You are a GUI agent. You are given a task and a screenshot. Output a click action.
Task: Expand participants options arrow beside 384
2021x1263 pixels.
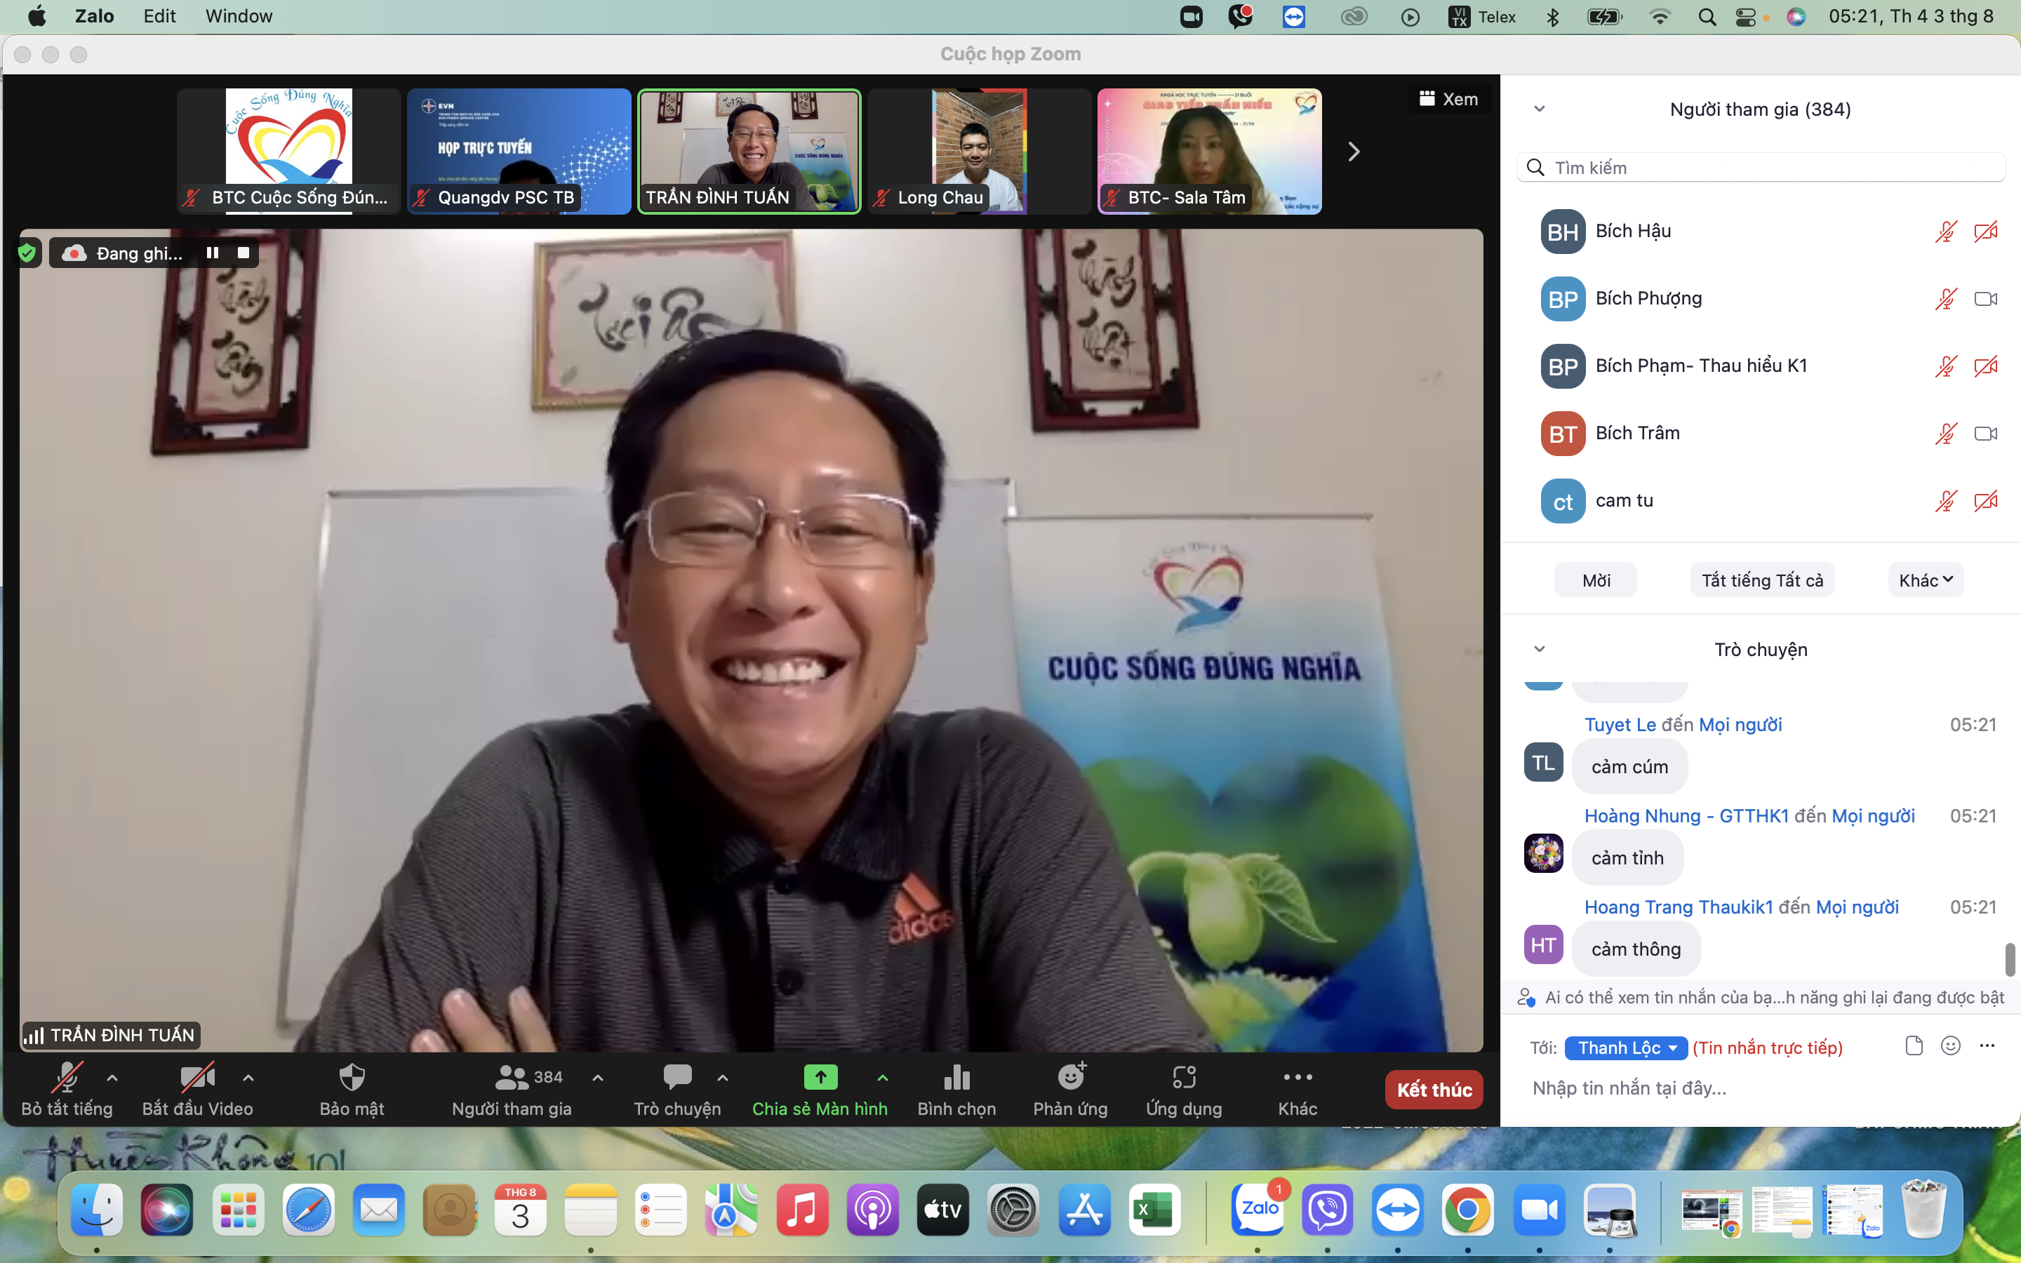pyautogui.click(x=598, y=1078)
